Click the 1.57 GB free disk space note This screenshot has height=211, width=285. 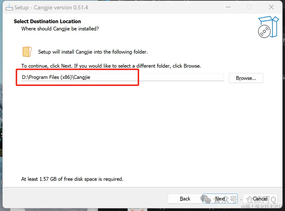pos(72,179)
